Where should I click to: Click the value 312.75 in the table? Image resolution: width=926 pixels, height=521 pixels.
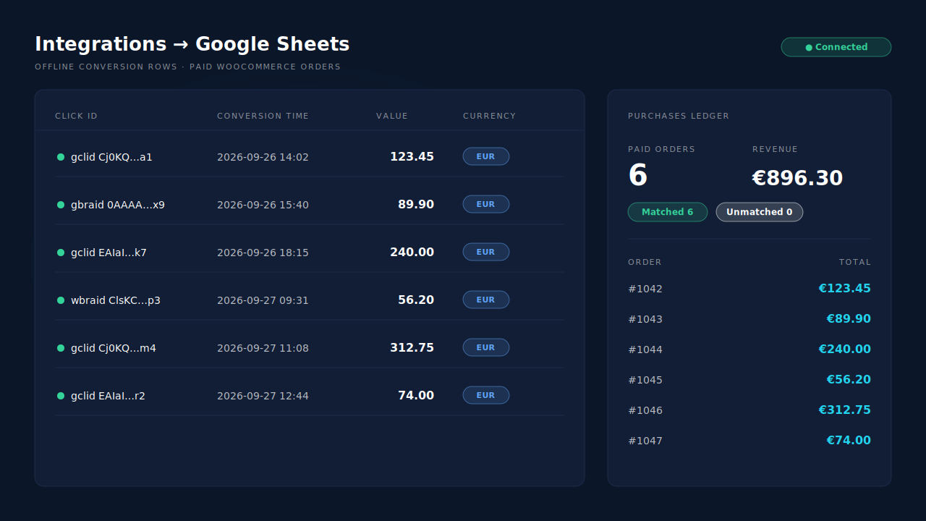coord(412,348)
